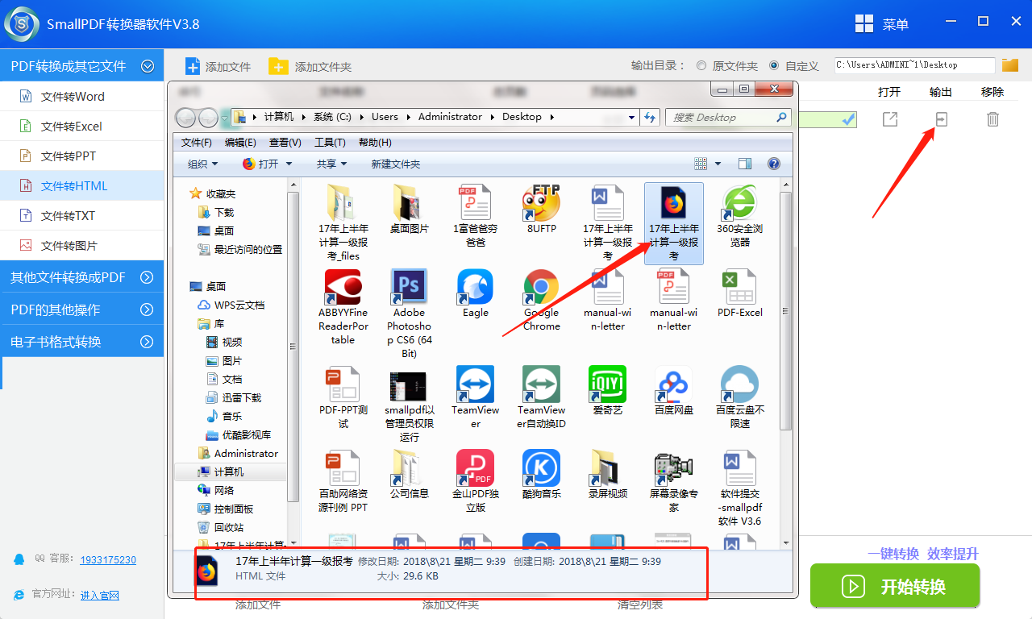Click 新建文件夹 in Explorer toolbar
Screen dimensions: 1032x619
point(396,164)
